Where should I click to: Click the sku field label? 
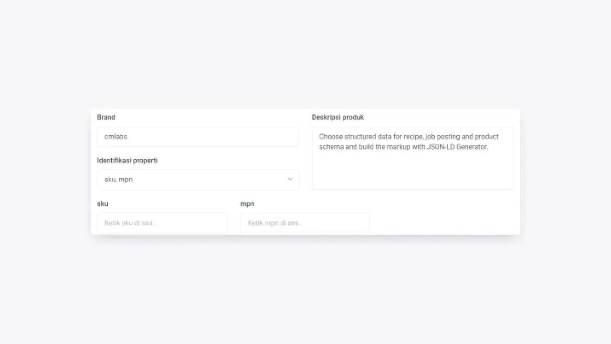click(102, 204)
